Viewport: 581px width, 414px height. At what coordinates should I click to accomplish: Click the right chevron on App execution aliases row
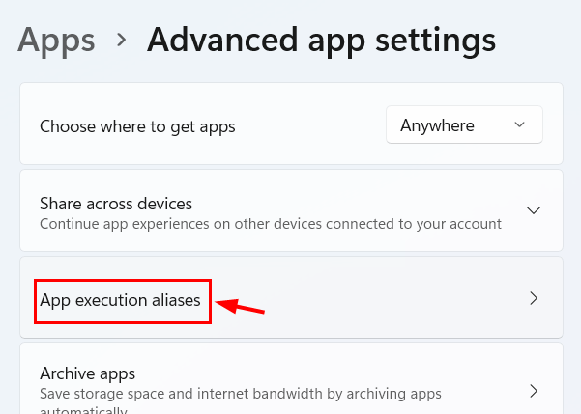coord(534,298)
